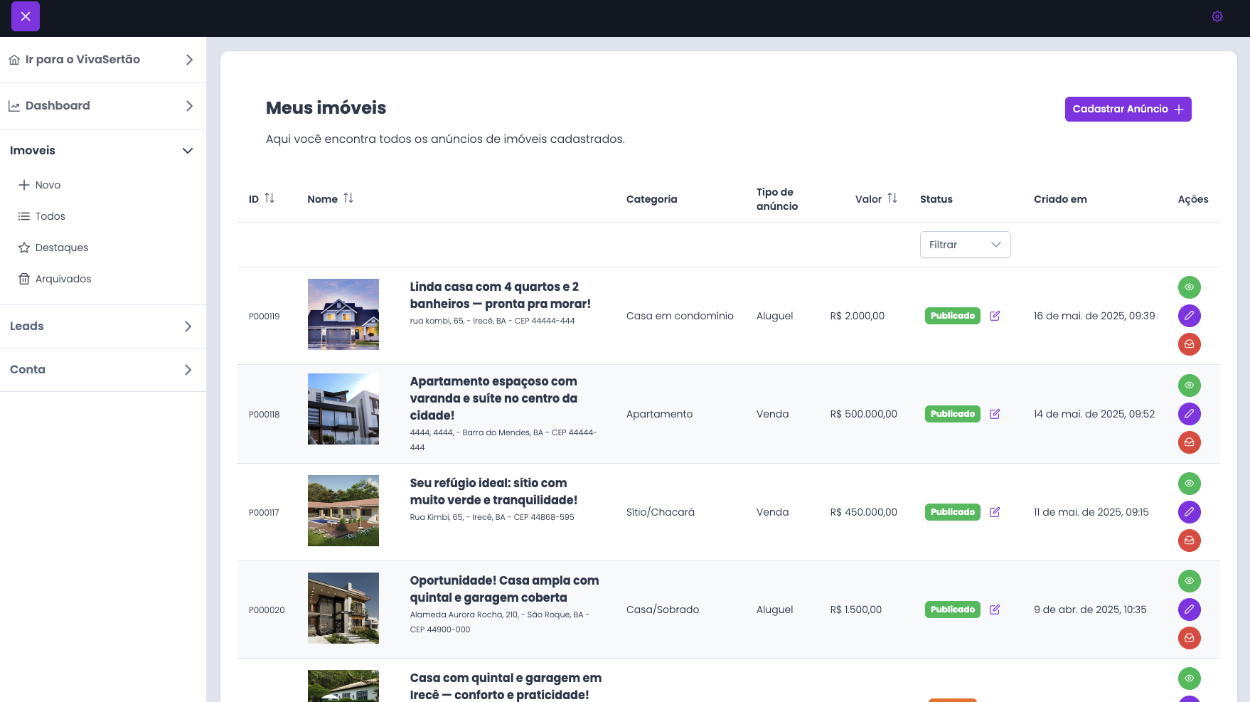
Task: View listing P000119 using the green eye icon
Action: pyautogui.click(x=1189, y=287)
